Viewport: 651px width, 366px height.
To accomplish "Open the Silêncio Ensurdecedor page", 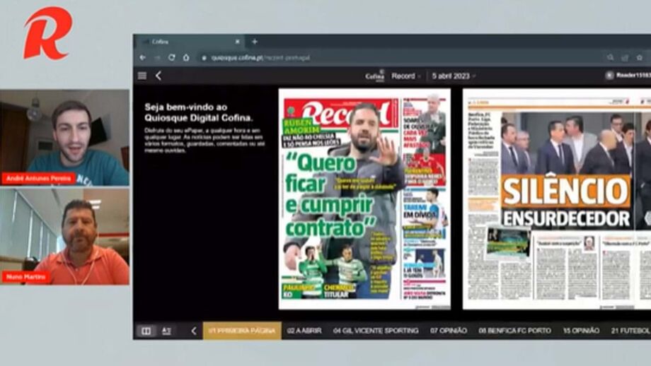I will 557,199.
